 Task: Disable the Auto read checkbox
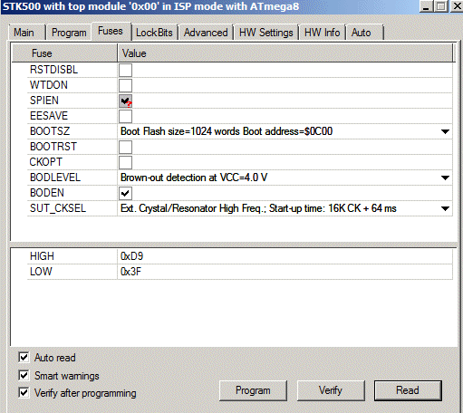pos(24,357)
